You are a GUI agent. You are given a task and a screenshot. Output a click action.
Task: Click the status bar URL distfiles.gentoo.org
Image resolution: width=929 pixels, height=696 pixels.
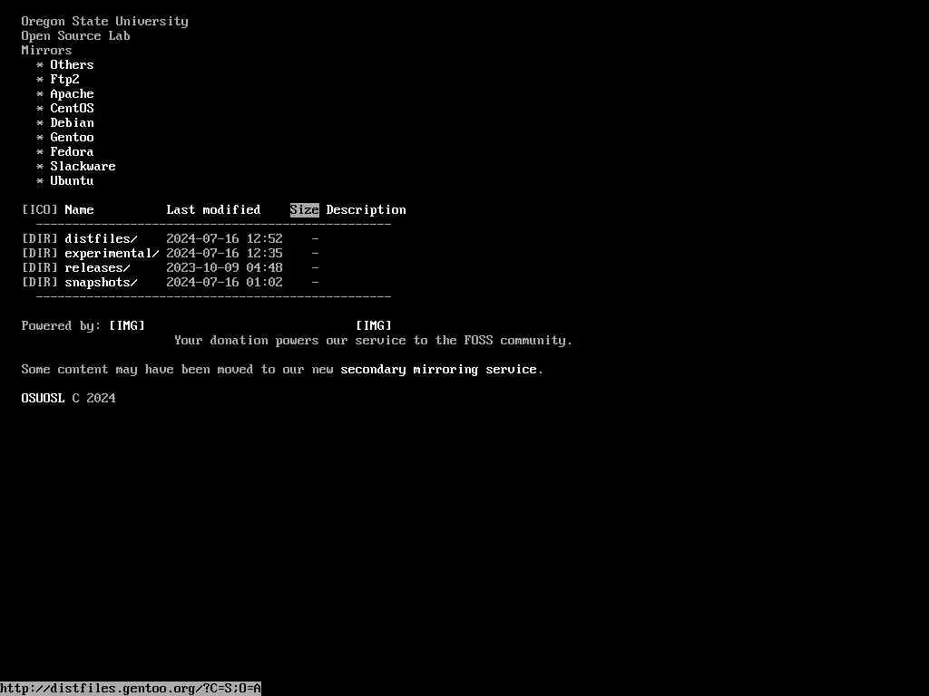point(131,689)
